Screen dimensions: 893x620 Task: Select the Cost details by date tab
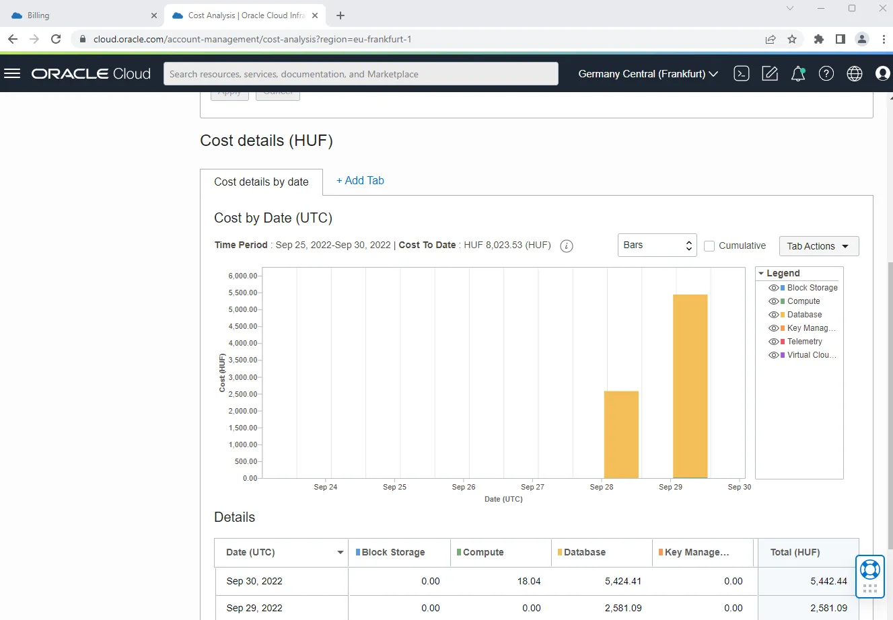[x=261, y=182]
